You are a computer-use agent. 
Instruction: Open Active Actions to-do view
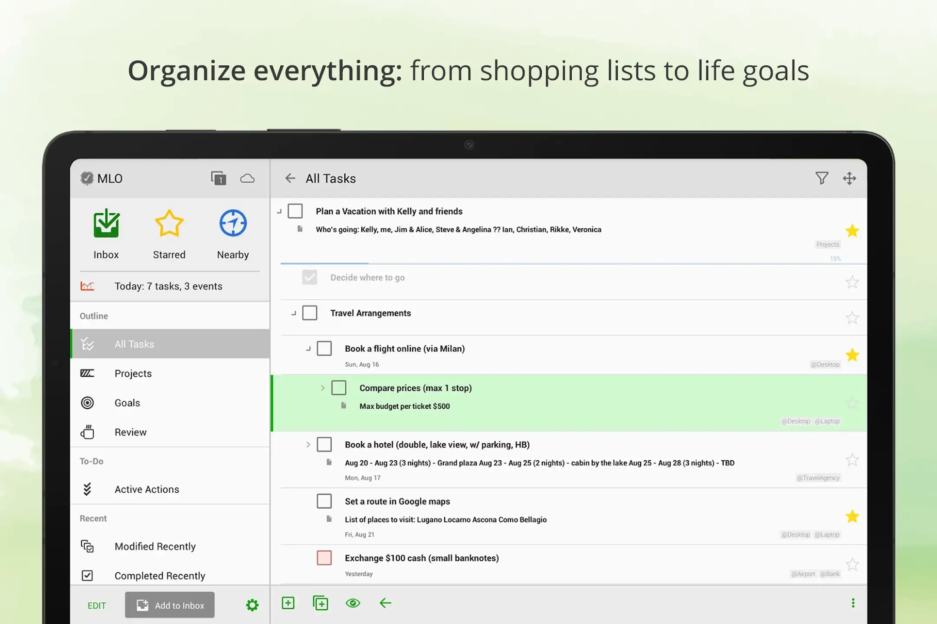point(170,489)
